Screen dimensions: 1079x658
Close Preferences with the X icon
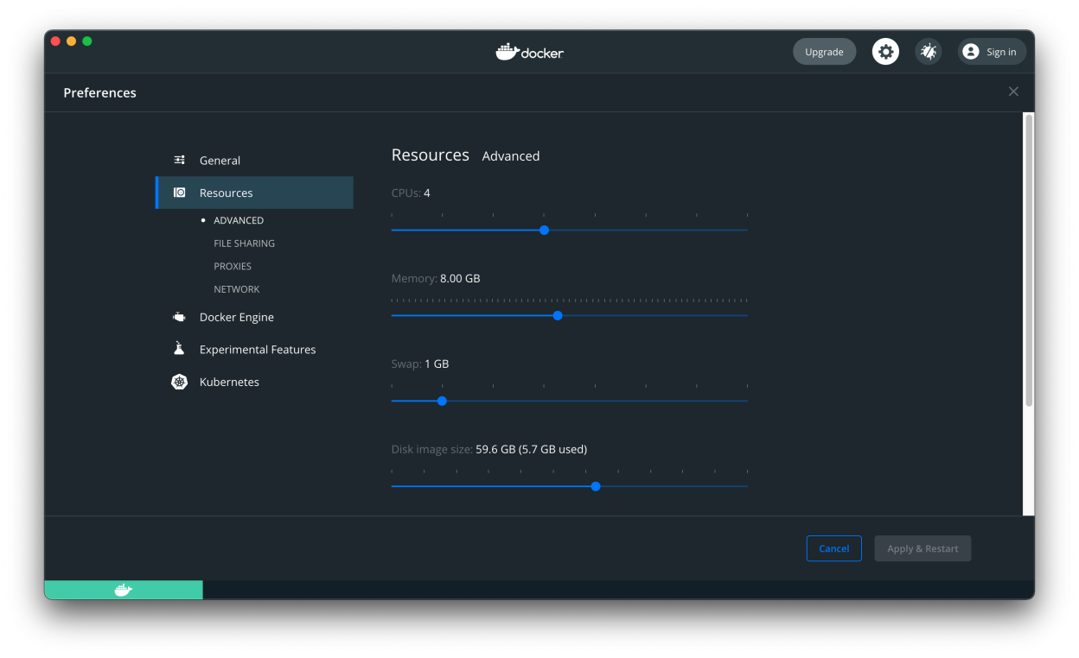tap(1013, 92)
